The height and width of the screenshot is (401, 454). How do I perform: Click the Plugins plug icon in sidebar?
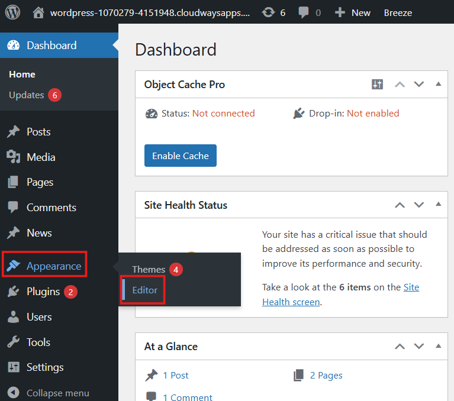(x=13, y=292)
